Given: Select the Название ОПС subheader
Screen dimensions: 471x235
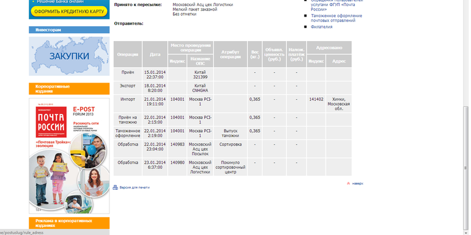Looking at the screenshot, I should tap(200, 61).
